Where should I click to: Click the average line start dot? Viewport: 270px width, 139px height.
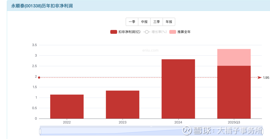coord(39,77)
